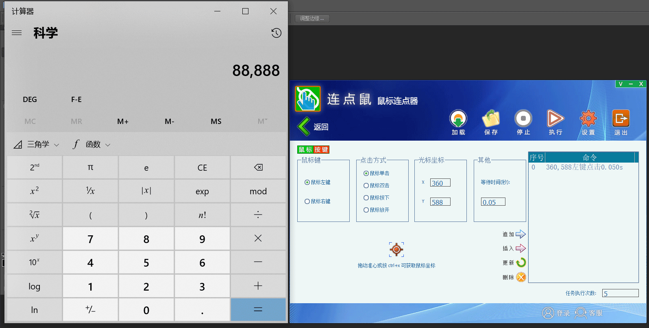Click the Y coordinate input field
This screenshot has height=328, width=649.
(x=440, y=202)
